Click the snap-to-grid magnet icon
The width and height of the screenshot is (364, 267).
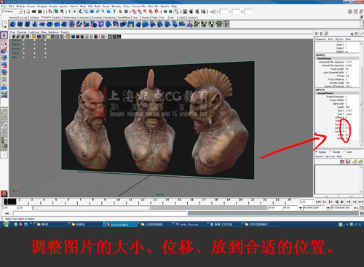[134, 12]
